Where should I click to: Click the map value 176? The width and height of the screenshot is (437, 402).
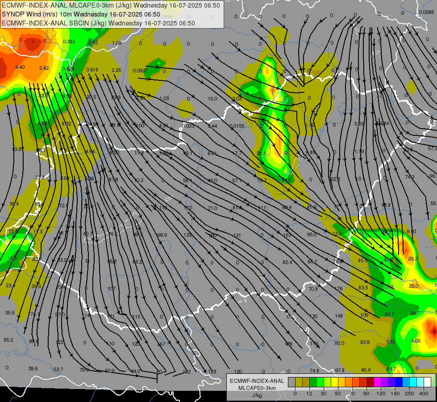pyautogui.click(x=339, y=289)
